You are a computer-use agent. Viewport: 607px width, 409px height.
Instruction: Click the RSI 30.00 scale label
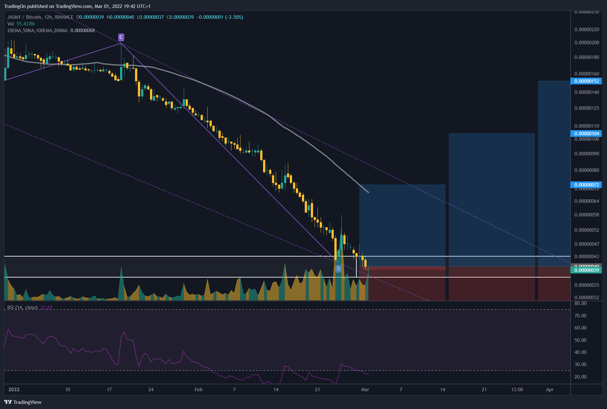click(580, 364)
